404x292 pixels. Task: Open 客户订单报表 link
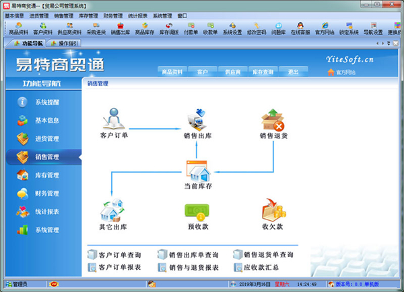click(114, 267)
